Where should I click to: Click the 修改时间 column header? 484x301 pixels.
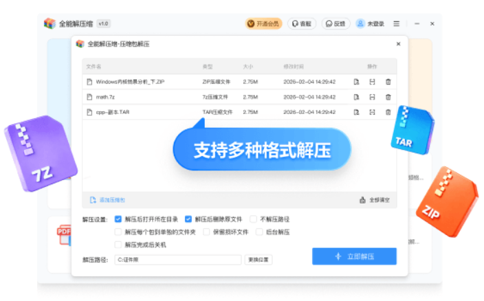[x=294, y=66]
